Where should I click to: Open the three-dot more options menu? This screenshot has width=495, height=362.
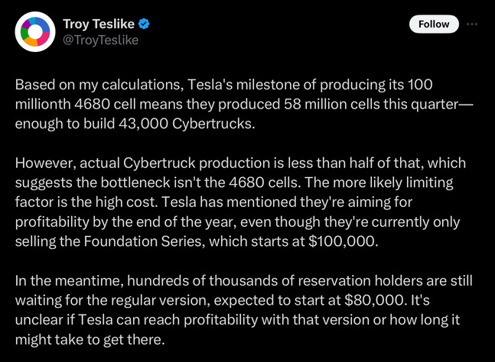coord(472,24)
